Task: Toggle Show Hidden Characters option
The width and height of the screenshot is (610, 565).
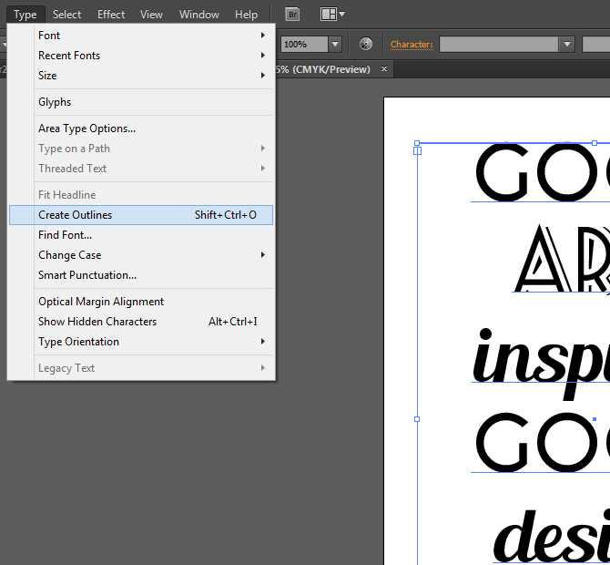Action: 97,322
